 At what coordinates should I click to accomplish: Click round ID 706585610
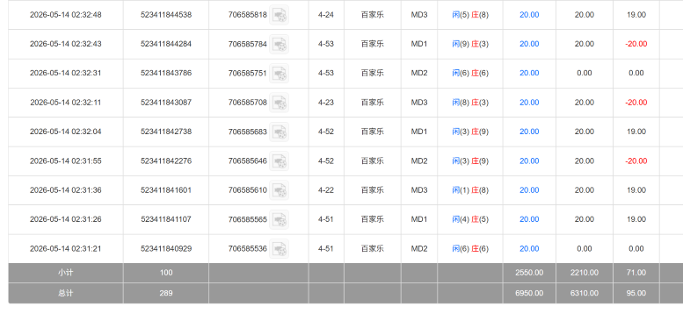(x=247, y=189)
